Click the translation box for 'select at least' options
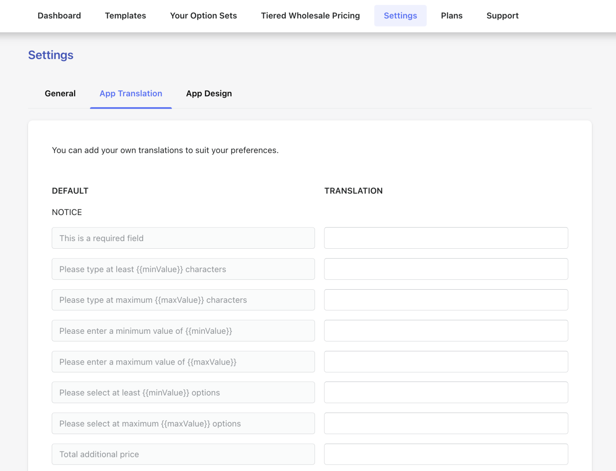The height and width of the screenshot is (471, 616). pyautogui.click(x=446, y=392)
